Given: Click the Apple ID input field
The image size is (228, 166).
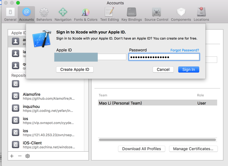Looking at the screenshot, I should tap(90, 57).
